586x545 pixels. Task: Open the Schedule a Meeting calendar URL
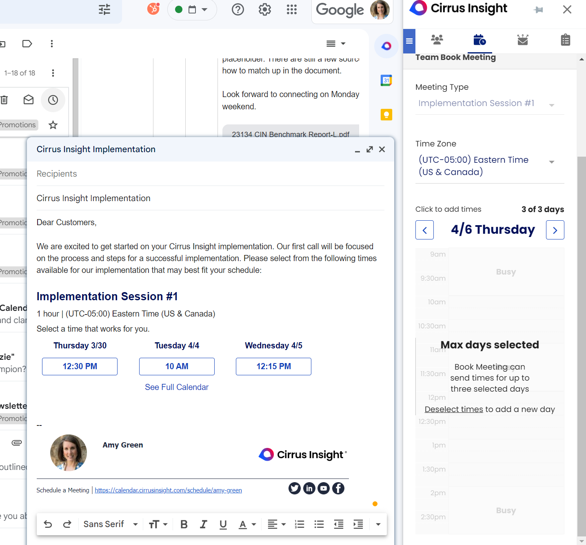click(x=168, y=490)
